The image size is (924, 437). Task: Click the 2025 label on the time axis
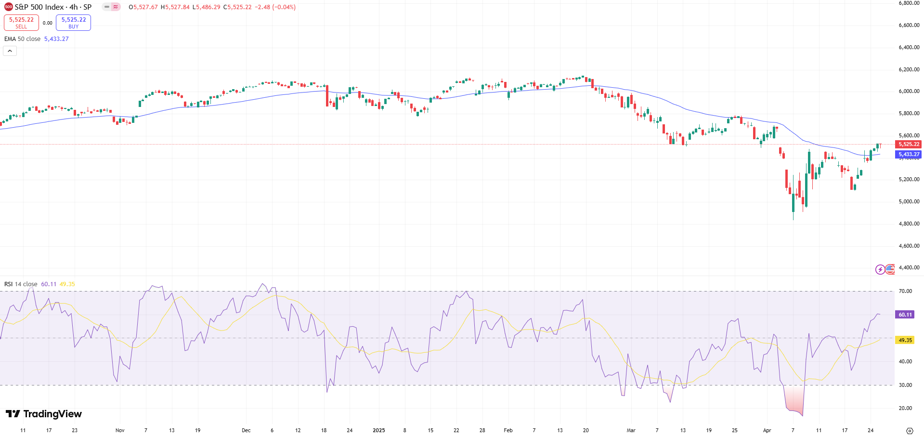379,430
